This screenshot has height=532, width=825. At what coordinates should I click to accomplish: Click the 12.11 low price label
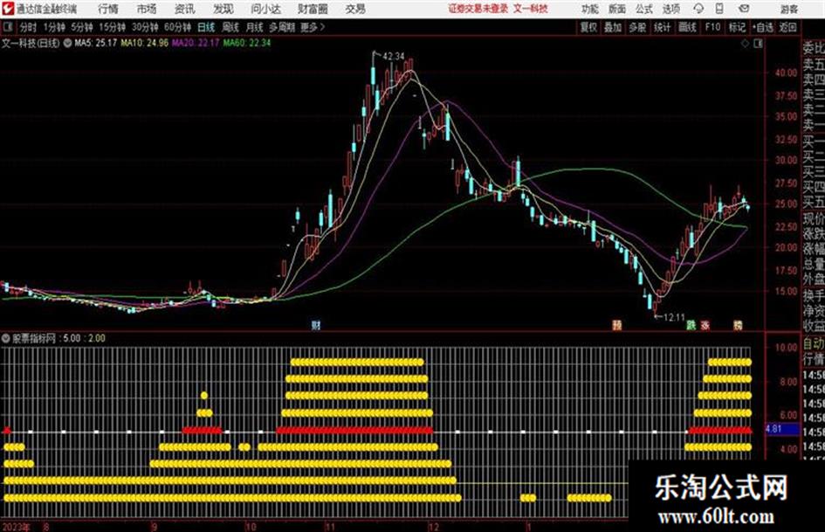[x=674, y=318]
